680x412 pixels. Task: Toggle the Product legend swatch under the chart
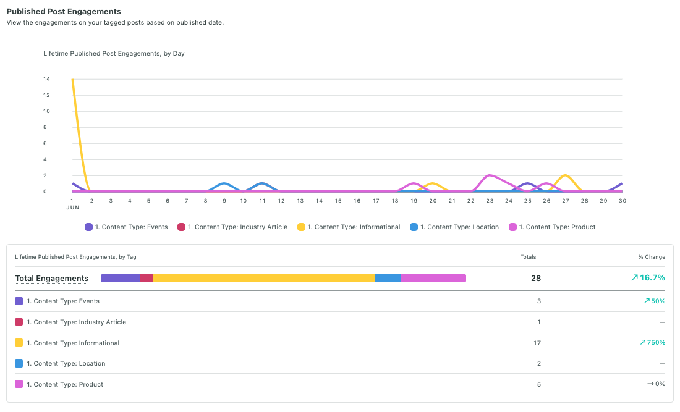coord(512,227)
